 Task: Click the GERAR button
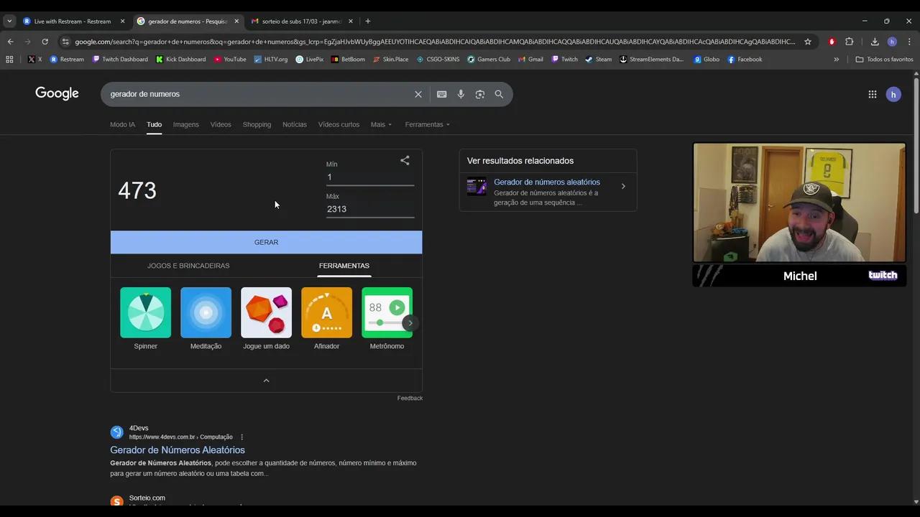(x=266, y=242)
